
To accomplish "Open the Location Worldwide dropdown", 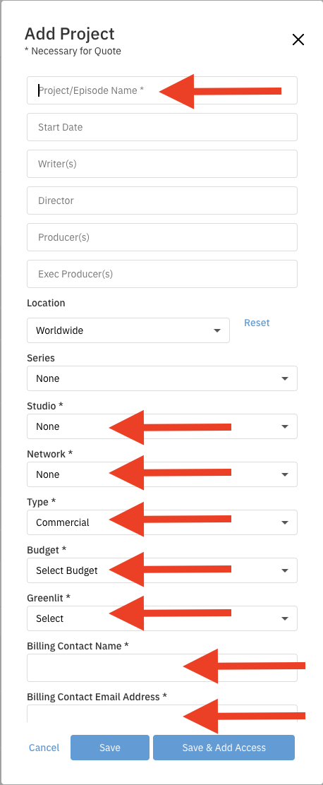I will 128,330.
